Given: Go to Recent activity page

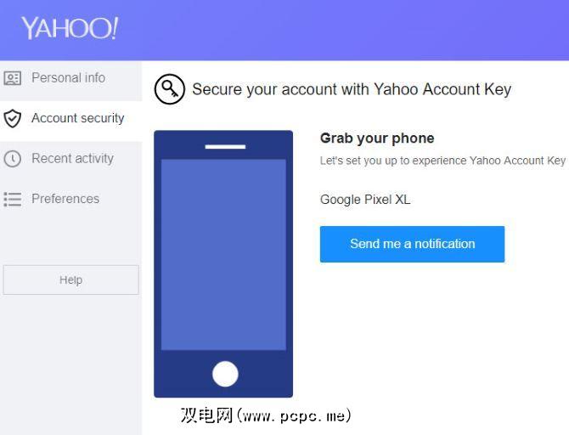Looking at the screenshot, I should (70, 158).
